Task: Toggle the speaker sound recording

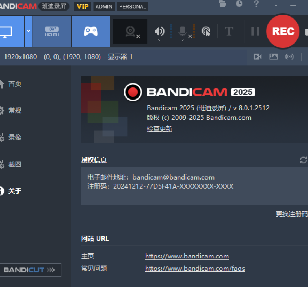Action: (x=159, y=31)
